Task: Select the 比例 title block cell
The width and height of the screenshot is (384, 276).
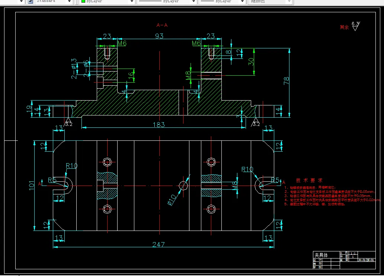Action: click(344, 253)
